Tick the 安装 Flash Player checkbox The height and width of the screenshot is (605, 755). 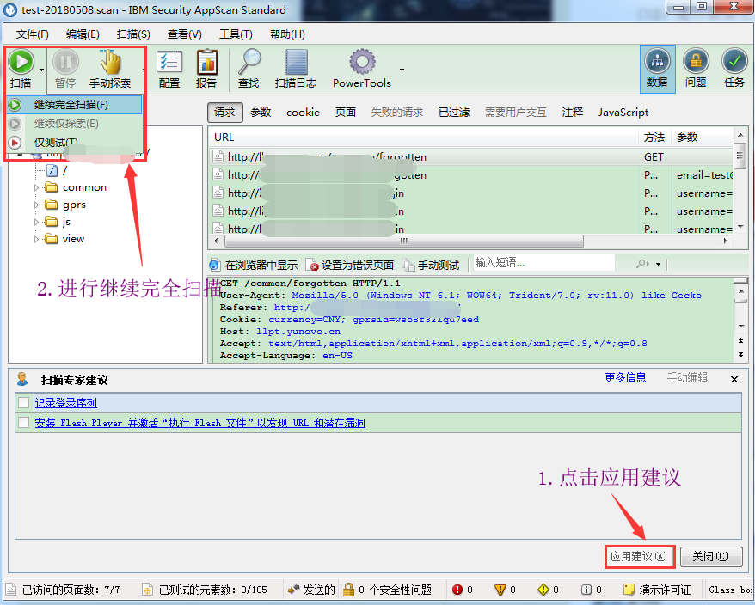(23, 423)
